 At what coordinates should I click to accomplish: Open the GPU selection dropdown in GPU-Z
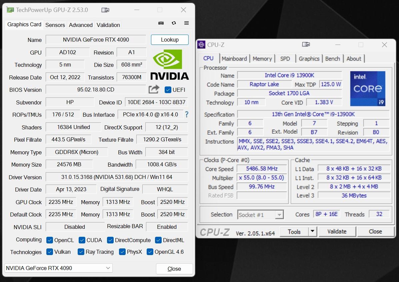pos(59,268)
